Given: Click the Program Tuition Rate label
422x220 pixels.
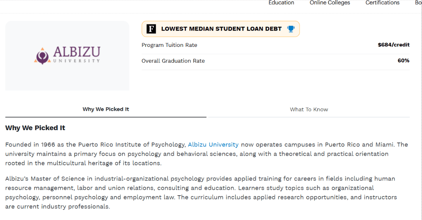Looking at the screenshot, I should pos(169,45).
